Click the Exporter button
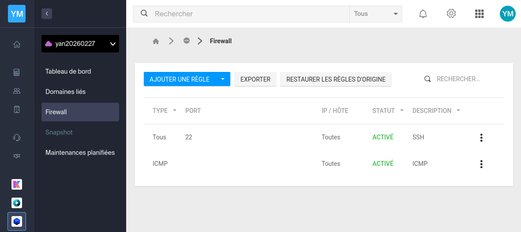The image size is (521, 232). pos(255,79)
